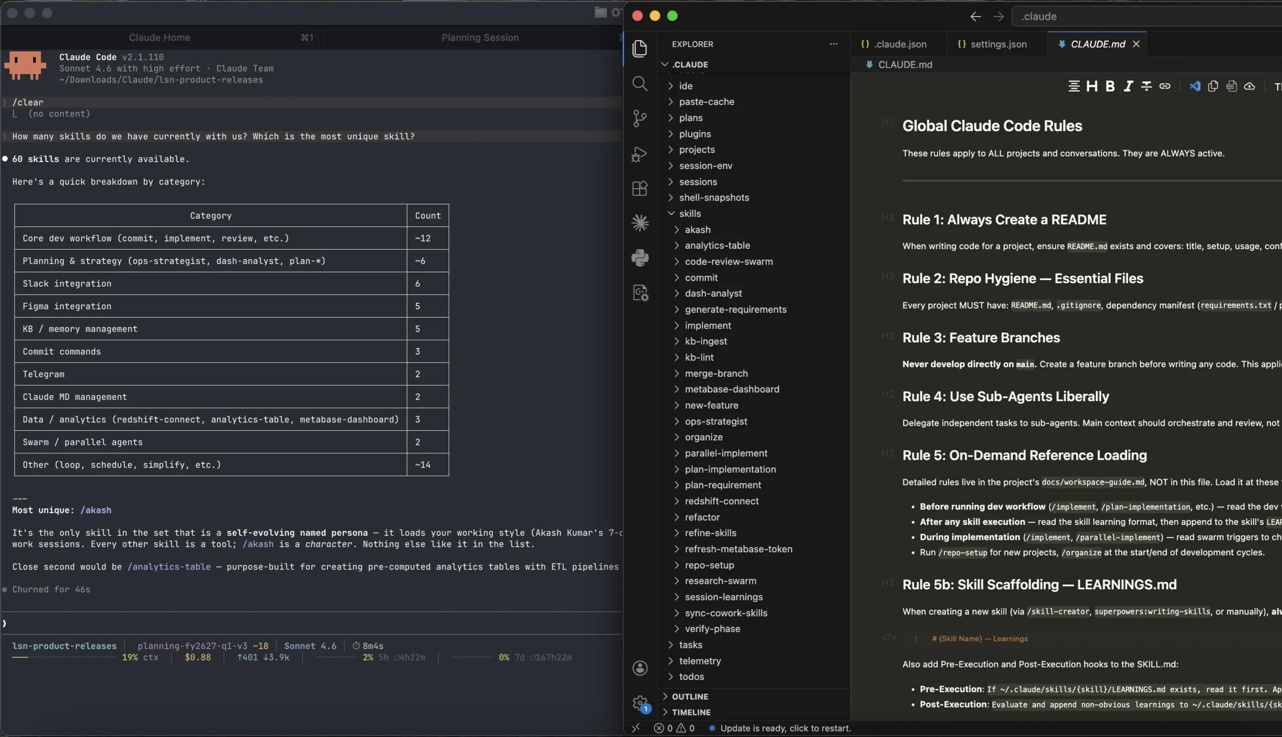The height and width of the screenshot is (737, 1282).
Task: Click the CLAUDE.md breadcrumb
Action: click(x=899, y=64)
